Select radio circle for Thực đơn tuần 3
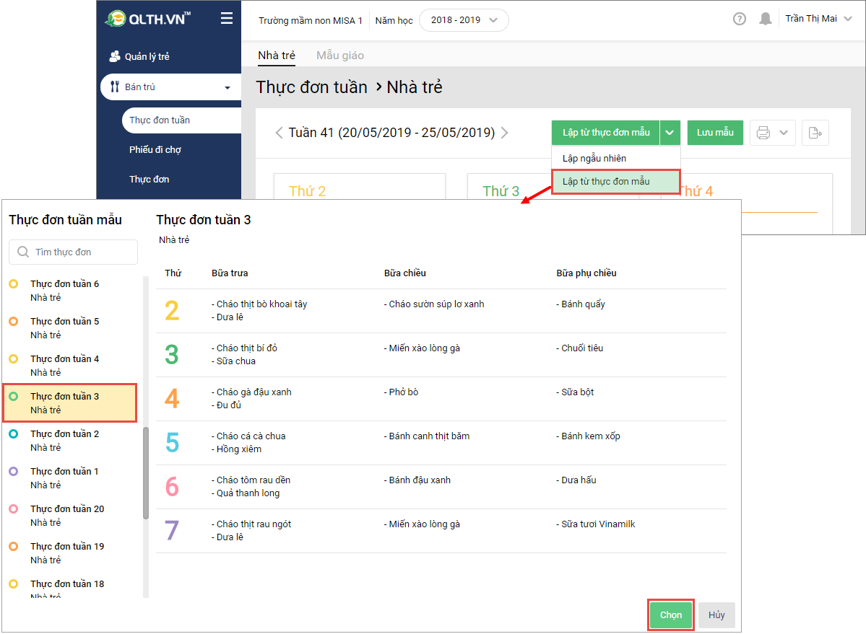Image resolution: width=866 pixels, height=634 pixels. 14,397
